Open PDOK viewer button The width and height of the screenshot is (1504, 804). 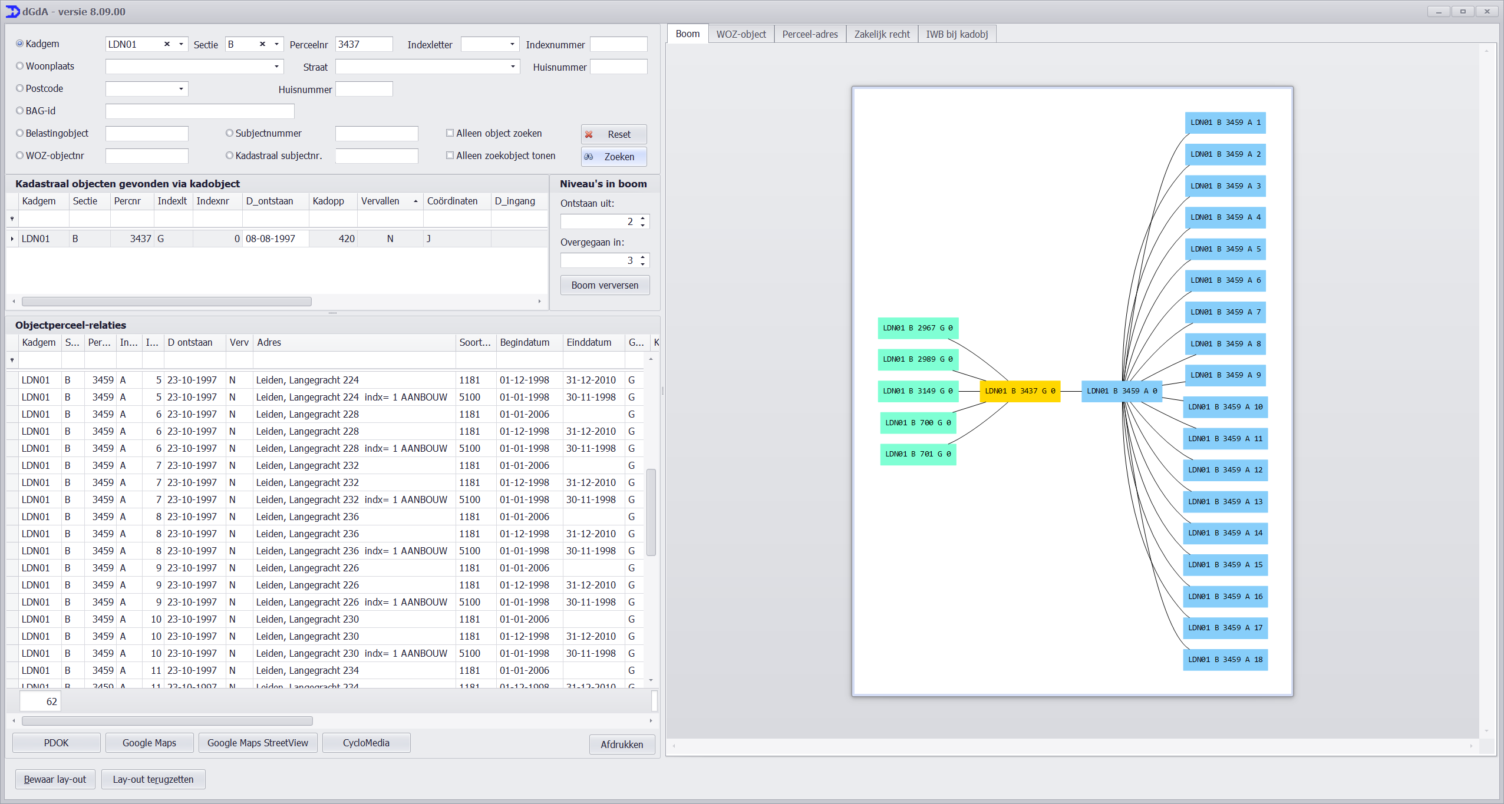tap(57, 743)
